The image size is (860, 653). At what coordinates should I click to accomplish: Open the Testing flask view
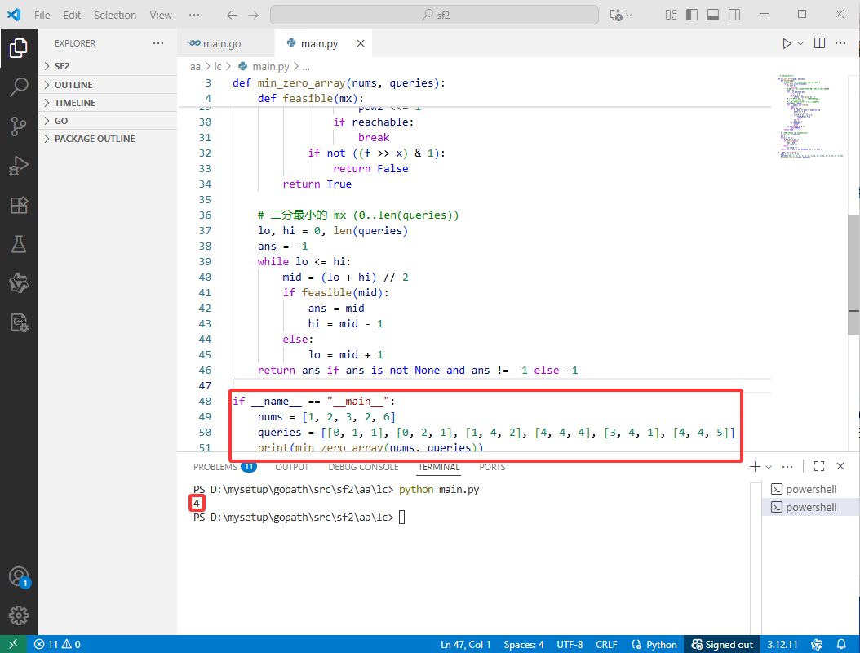click(19, 244)
